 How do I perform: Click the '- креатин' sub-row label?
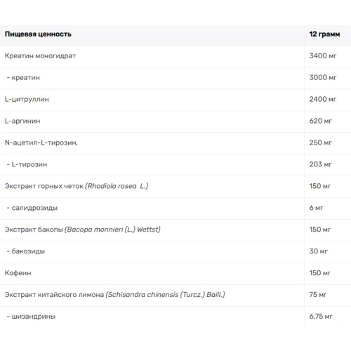(23, 78)
